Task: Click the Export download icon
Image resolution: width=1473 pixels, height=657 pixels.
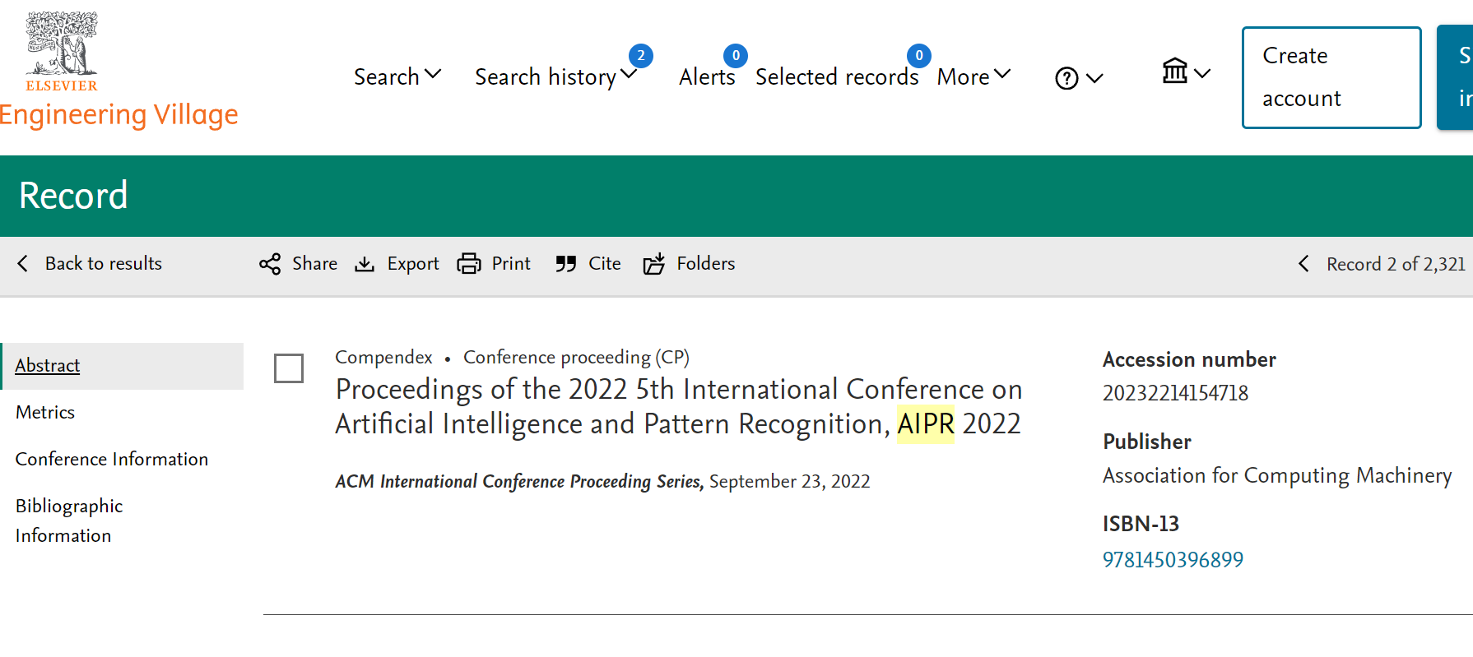Action: 365,264
